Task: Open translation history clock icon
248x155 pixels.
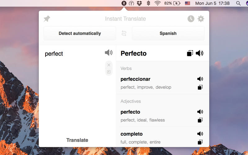Action: tap(191, 19)
